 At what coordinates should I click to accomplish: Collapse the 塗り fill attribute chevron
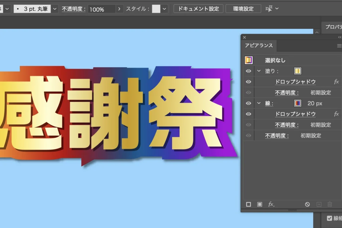point(259,71)
